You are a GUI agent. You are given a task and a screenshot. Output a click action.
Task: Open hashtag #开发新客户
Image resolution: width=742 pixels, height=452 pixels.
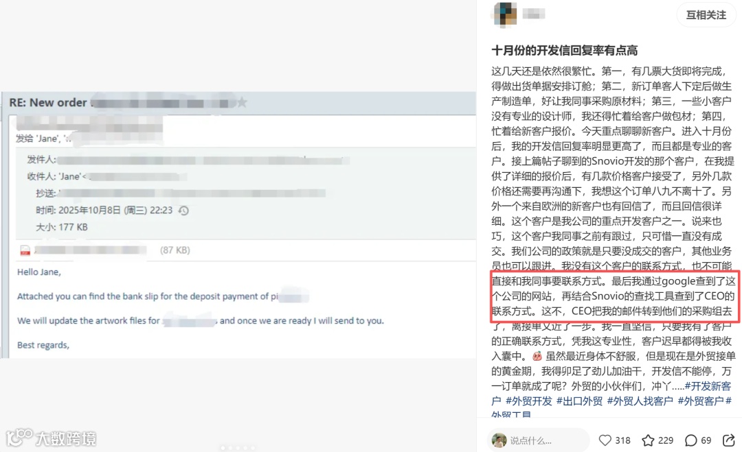pos(611,394)
